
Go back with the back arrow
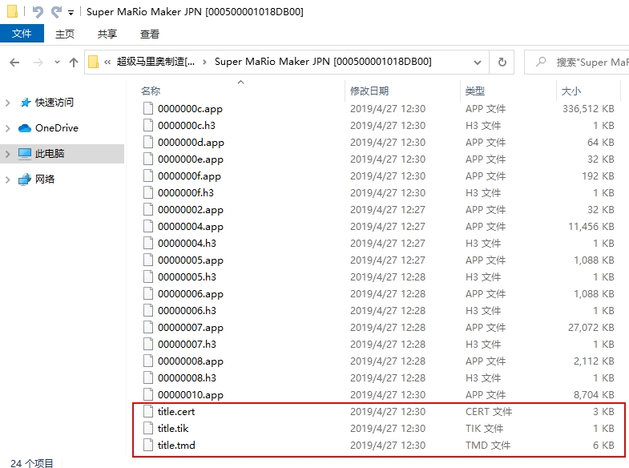[14, 63]
